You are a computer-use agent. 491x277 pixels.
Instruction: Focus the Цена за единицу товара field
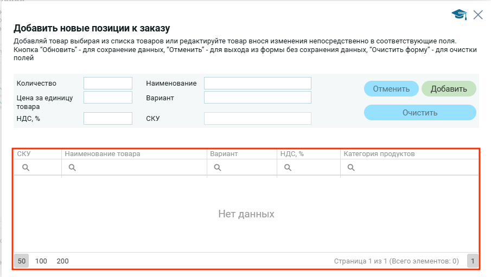(x=108, y=97)
